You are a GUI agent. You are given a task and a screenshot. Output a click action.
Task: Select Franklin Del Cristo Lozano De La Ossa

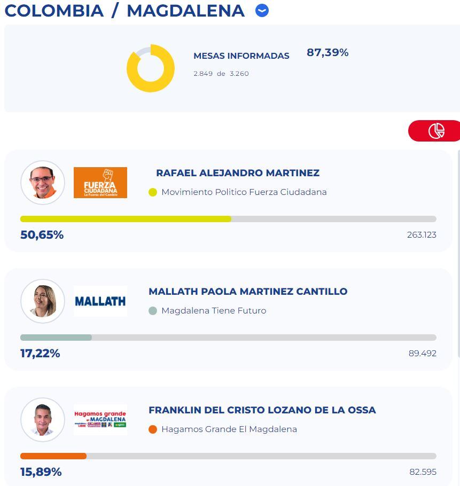(262, 410)
